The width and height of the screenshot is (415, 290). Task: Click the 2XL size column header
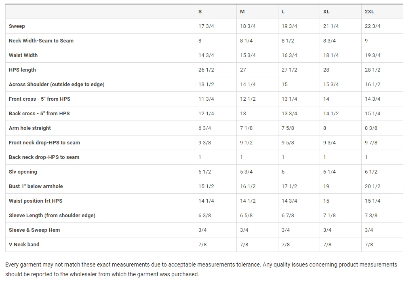tap(369, 12)
